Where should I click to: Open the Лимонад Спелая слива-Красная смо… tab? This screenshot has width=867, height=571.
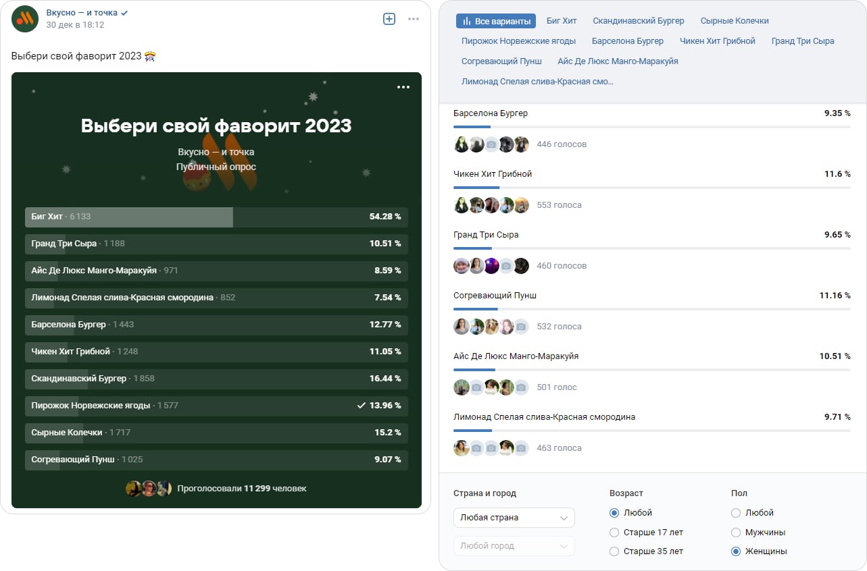coord(537,82)
